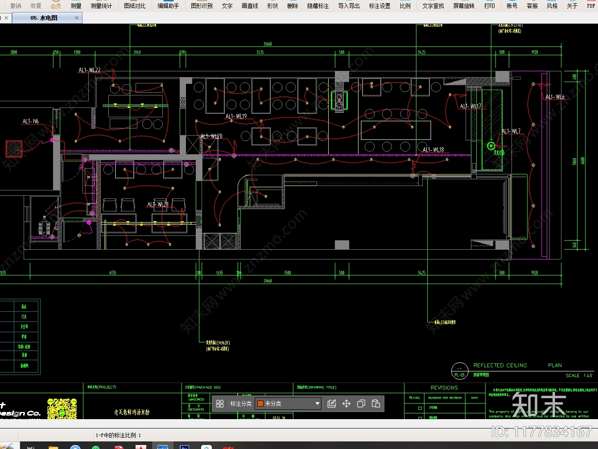Click the yellow QR code in title block
The image size is (598, 449).
pos(62,408)
